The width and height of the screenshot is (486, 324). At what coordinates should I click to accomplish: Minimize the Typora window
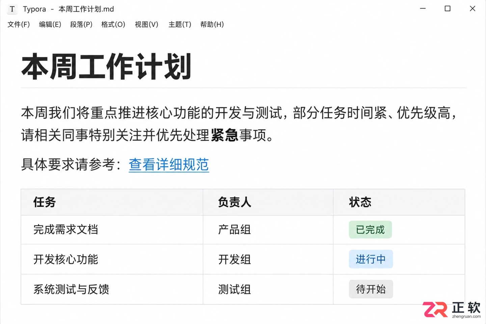[423, 8]
